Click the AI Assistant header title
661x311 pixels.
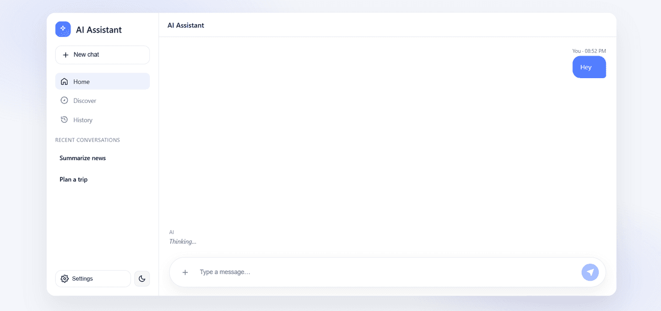point(186,25)
